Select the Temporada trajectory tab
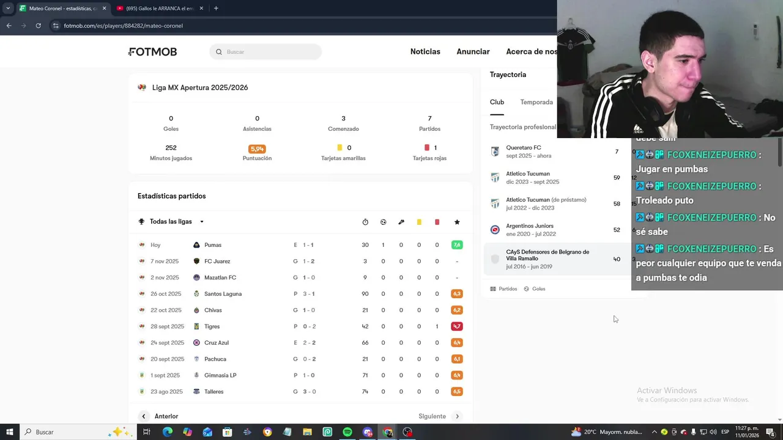The width and height of the screenshot is (783, 440). (x=536, y=102)
